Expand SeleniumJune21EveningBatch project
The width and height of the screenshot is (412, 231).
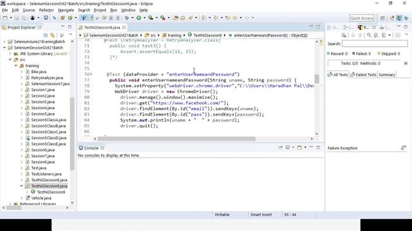point(5,42)
